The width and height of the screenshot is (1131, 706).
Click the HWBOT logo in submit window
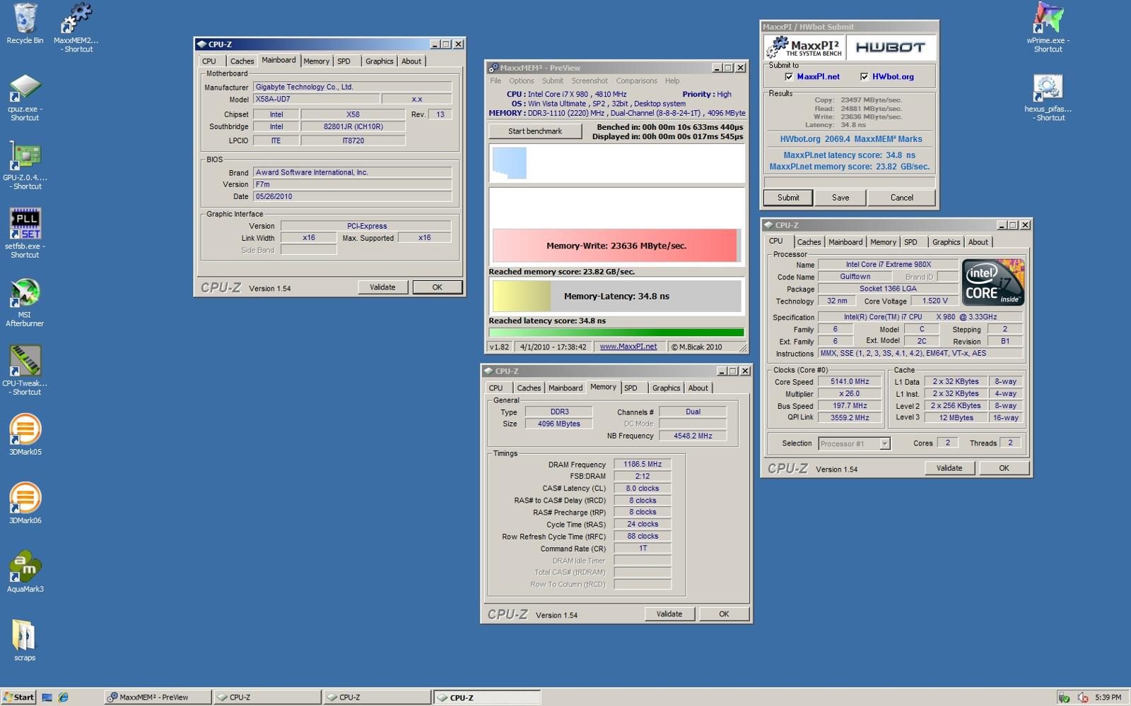click(x=890, y=47)
